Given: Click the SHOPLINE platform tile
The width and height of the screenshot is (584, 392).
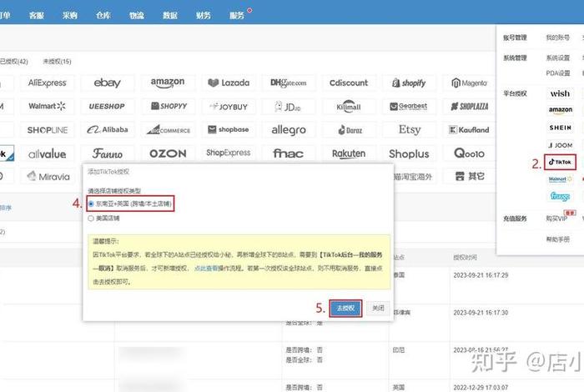Looking at the screenshot, I should pyautogui.click(x=48, y=130).
